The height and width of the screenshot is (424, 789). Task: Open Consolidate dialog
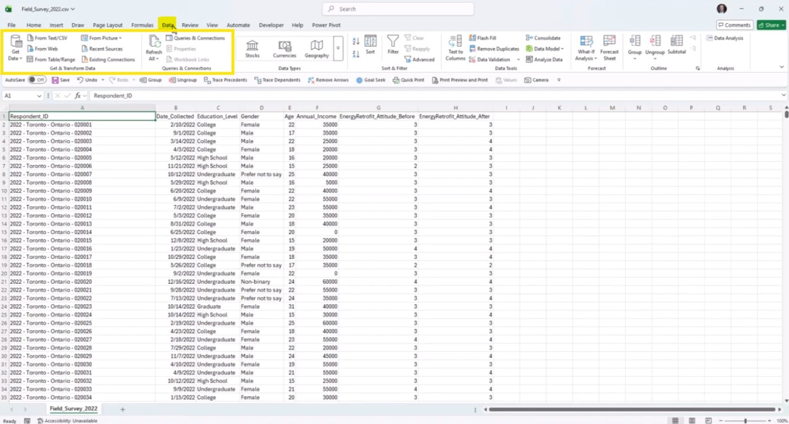(x=543, y=38)
